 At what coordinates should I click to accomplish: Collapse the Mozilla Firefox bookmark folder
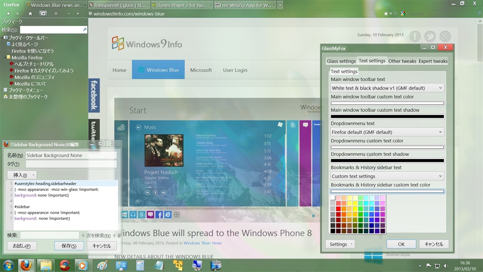(5, 57)
